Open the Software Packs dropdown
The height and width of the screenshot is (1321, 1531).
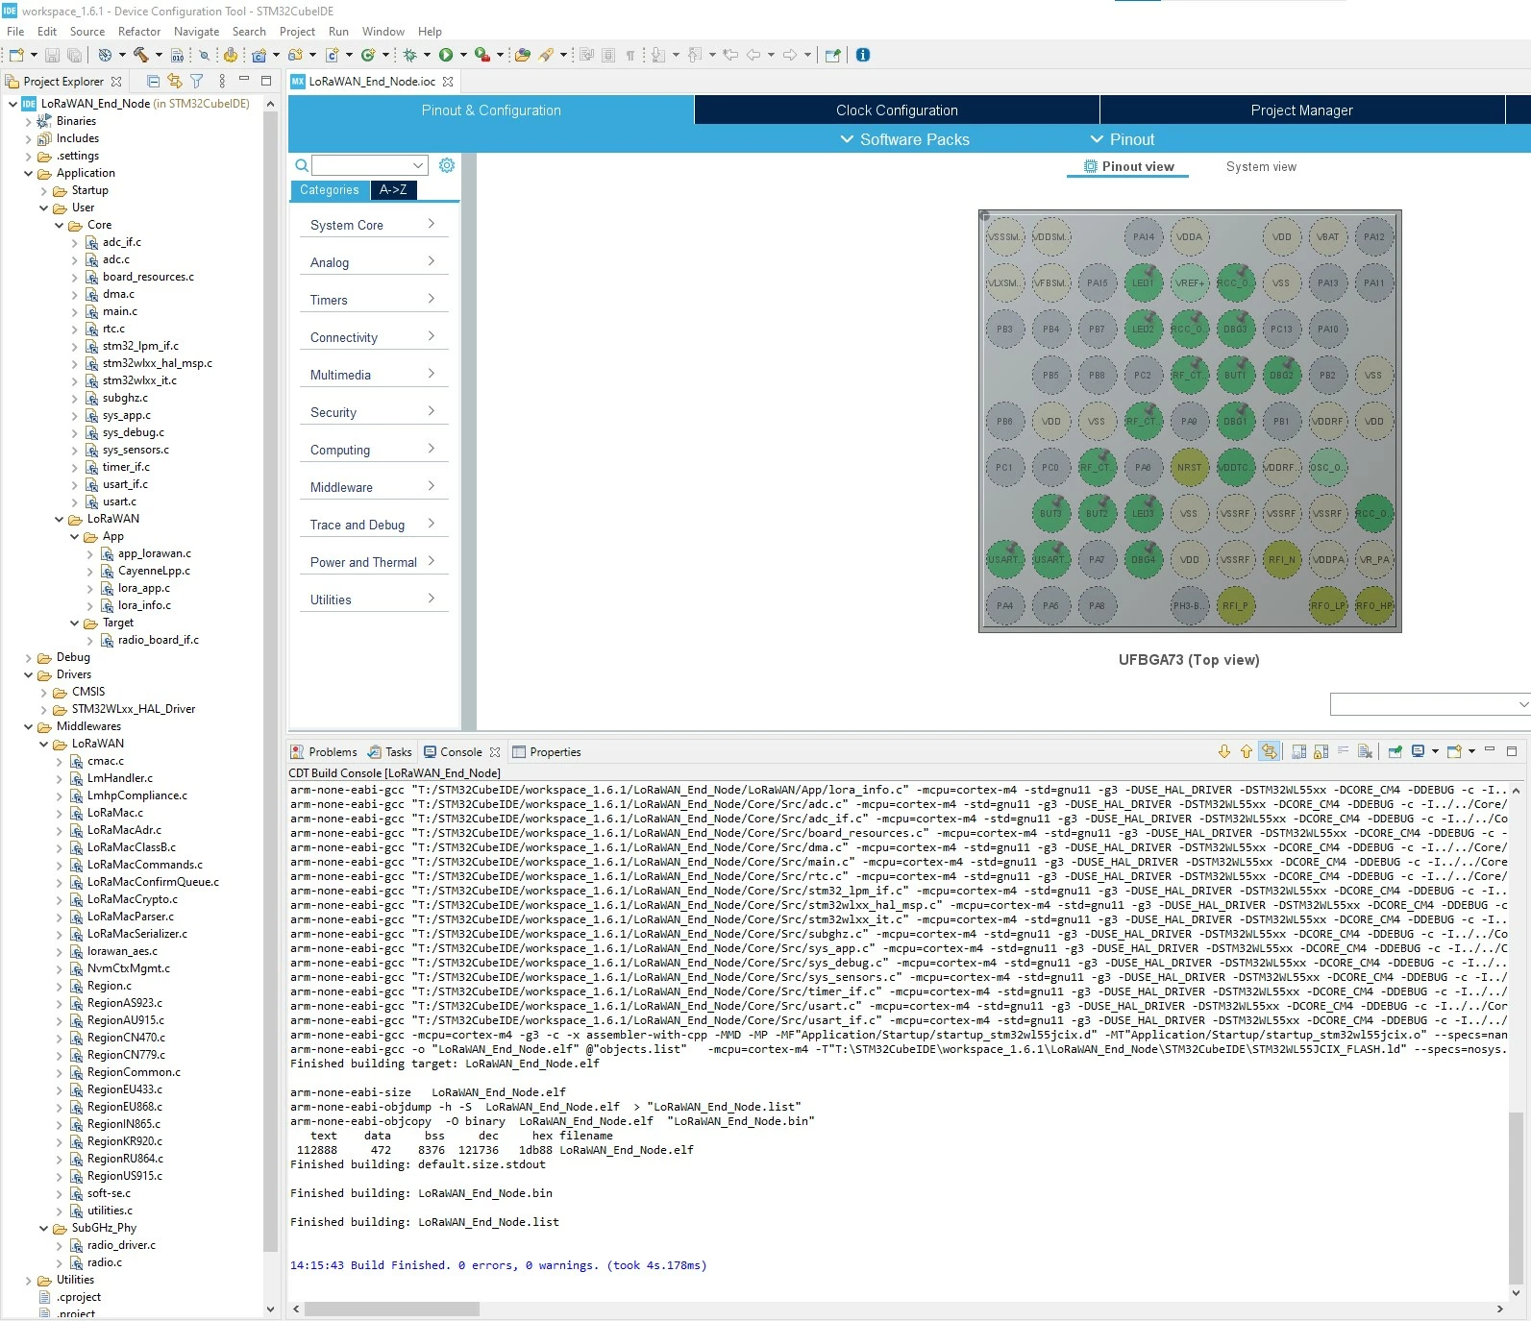click(904, 139)
